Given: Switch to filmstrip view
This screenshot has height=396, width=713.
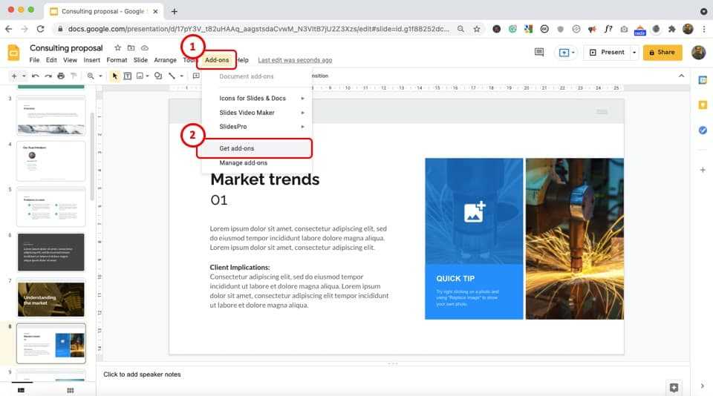Looking at the screenshot, I should [21, 390].
